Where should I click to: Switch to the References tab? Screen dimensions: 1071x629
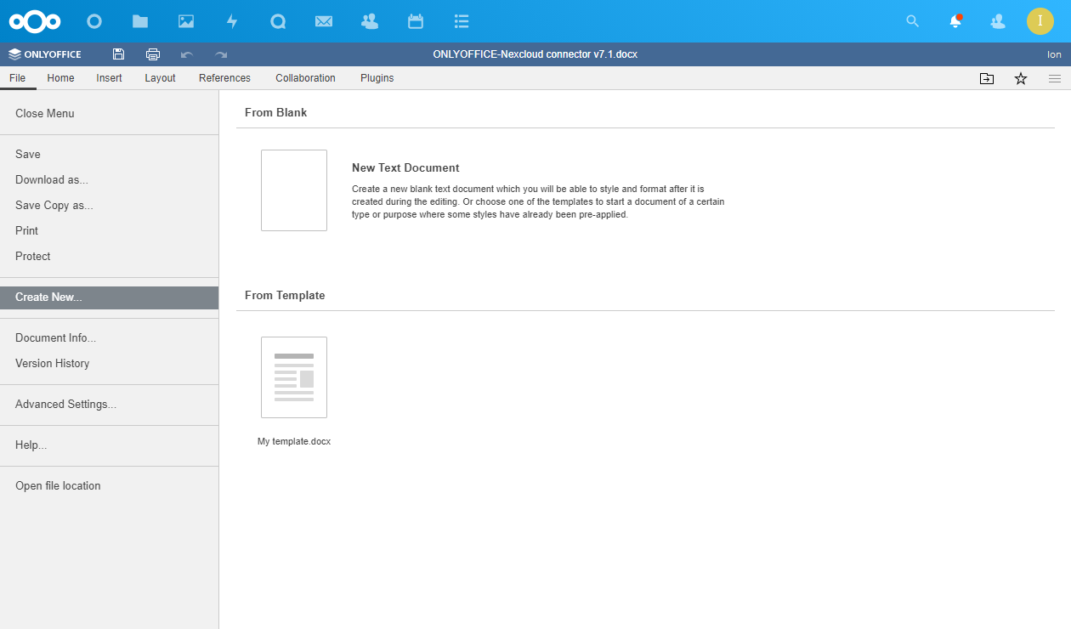pyautogui.click(x=224, y=78)
